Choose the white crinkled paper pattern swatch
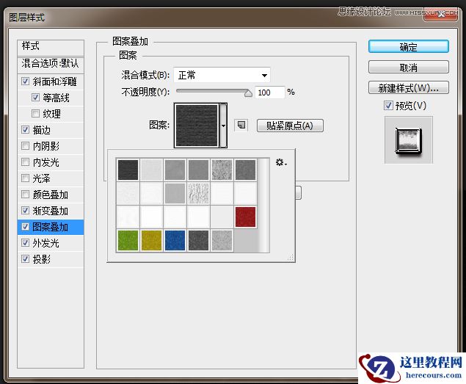 [x=198, y=193]
